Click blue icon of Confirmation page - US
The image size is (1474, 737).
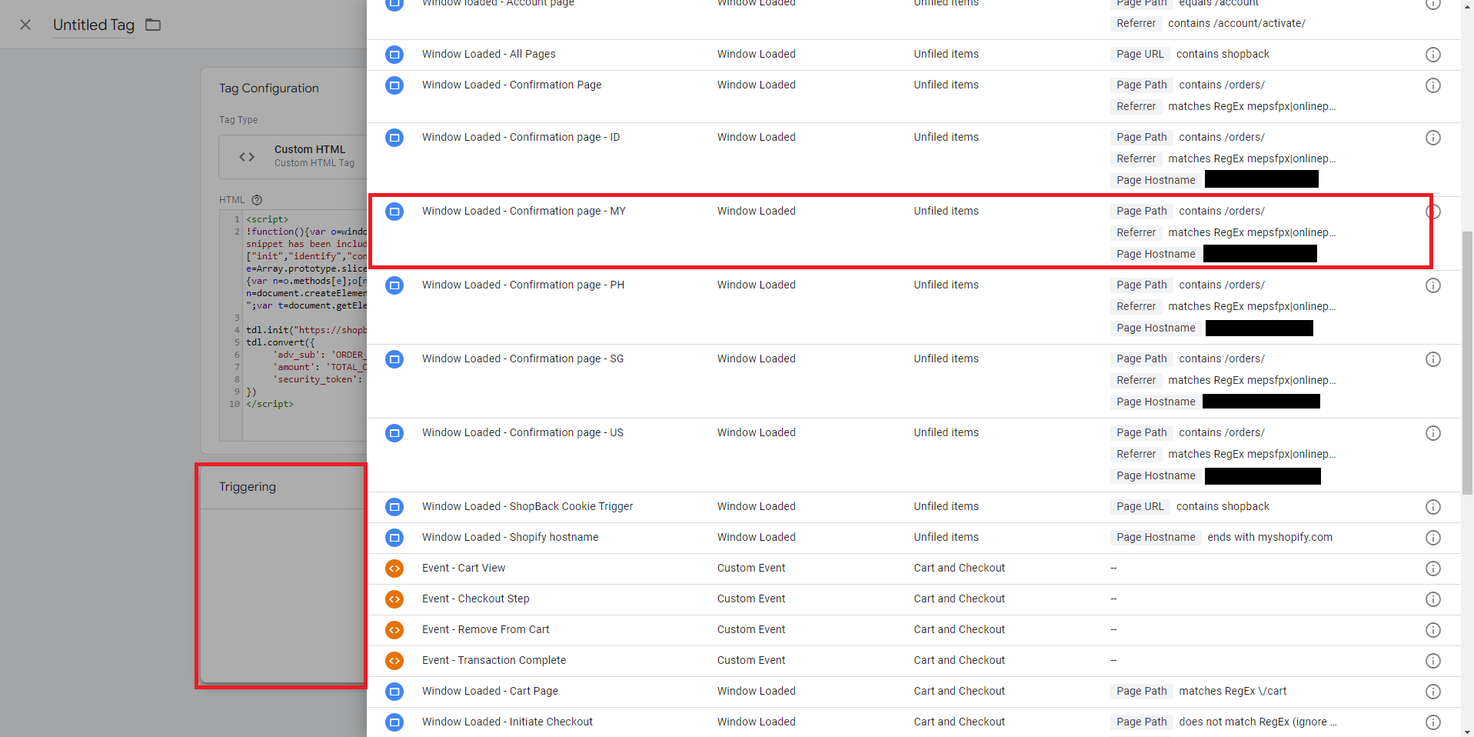click(394, 433)
